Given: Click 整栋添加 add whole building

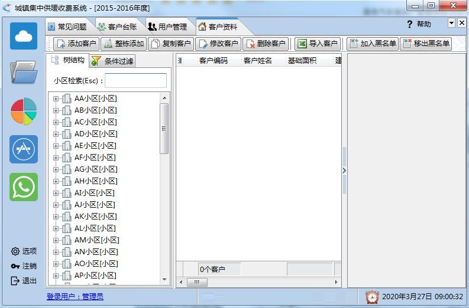Looking at the screenshot, I should click(x=123, y=44).
